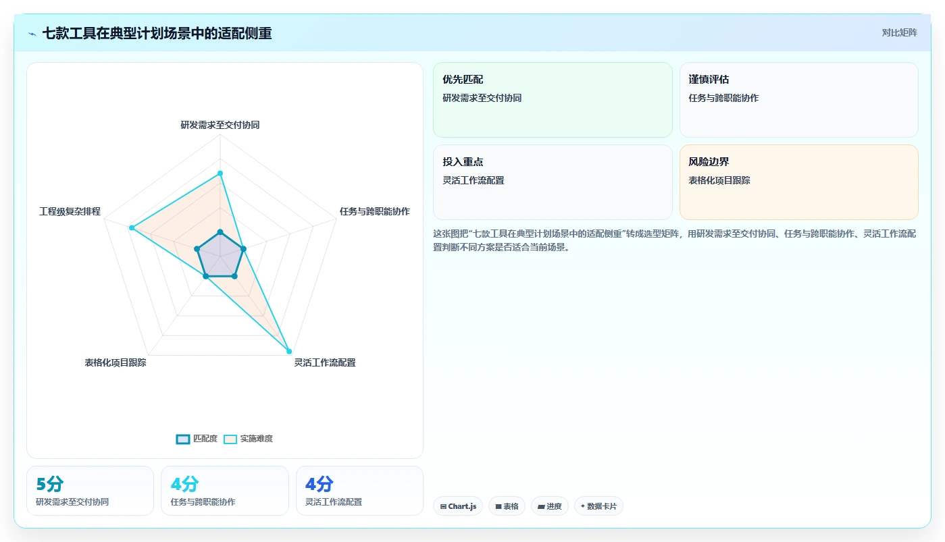This screenshot has width=945, height=542.
Task: Click the description paragraph starting with 这张图把
Action: 675,240
